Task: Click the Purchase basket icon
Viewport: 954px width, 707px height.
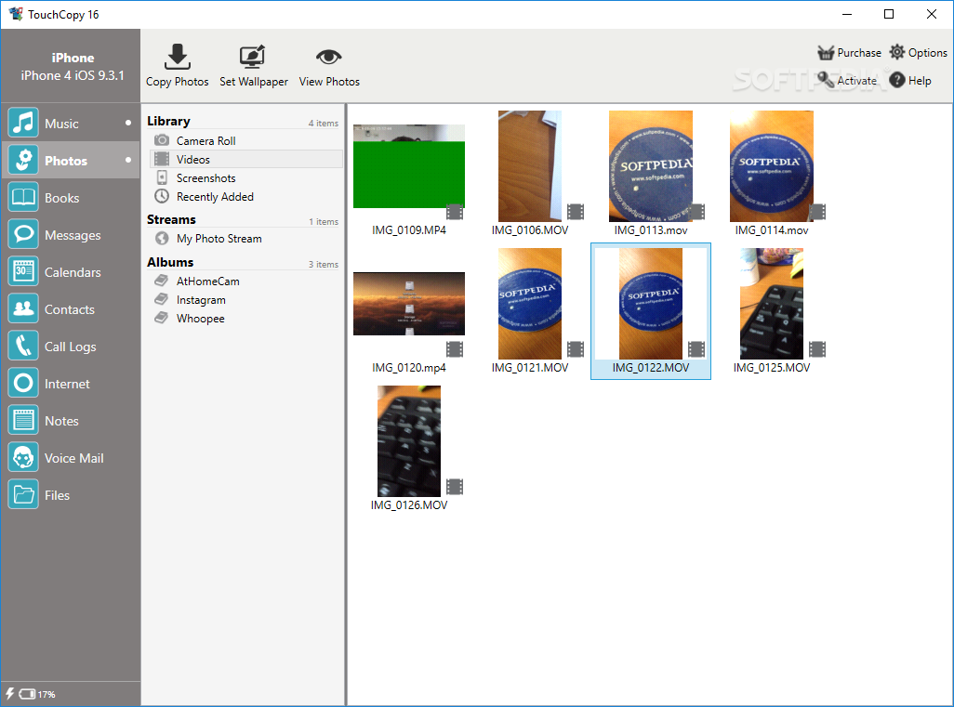Action: [x=826, y=53]
